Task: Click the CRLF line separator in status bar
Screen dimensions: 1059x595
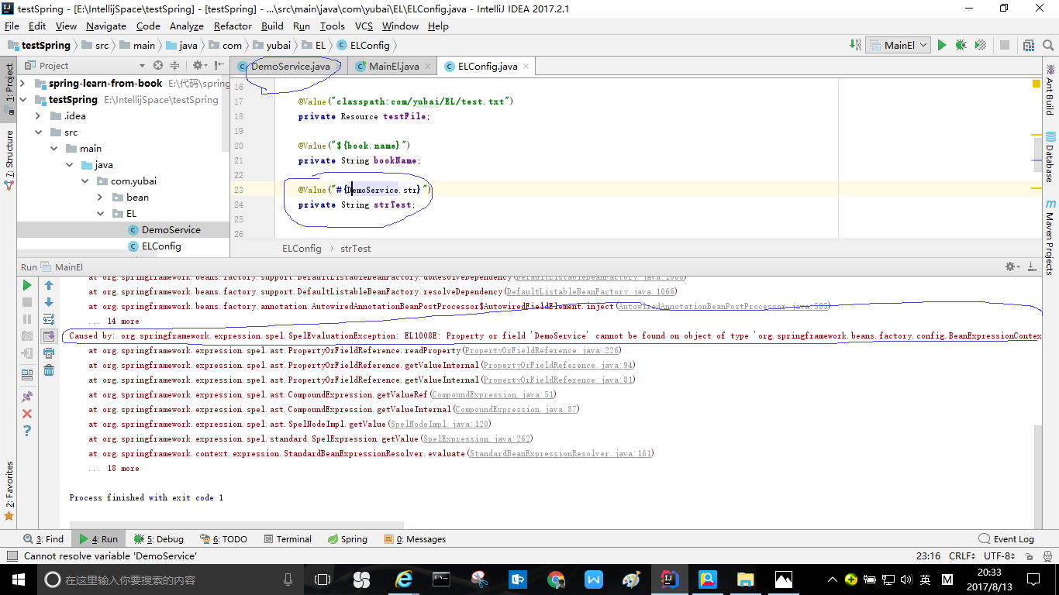Action: [x=962, y=556]
